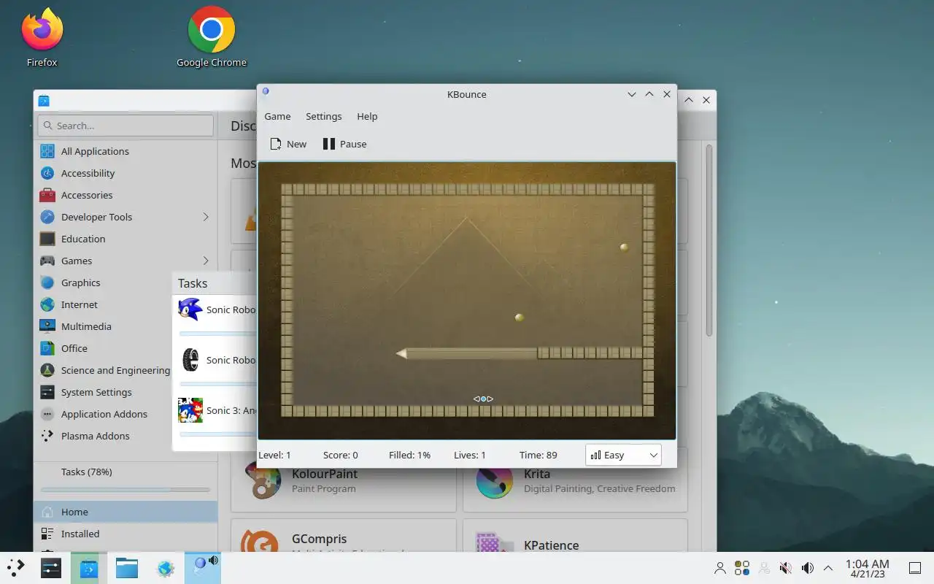
Task: Click the Discover window vertical scrollbar
Action: click(x=708, y=241)
